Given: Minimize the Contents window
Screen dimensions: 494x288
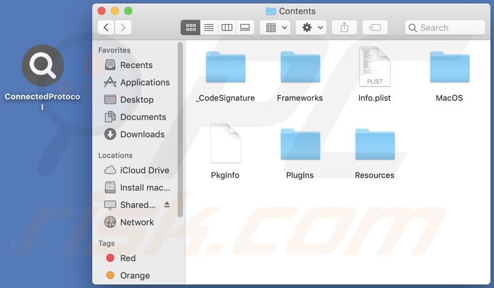Looking at the screenshot, I should pos(114,11).
